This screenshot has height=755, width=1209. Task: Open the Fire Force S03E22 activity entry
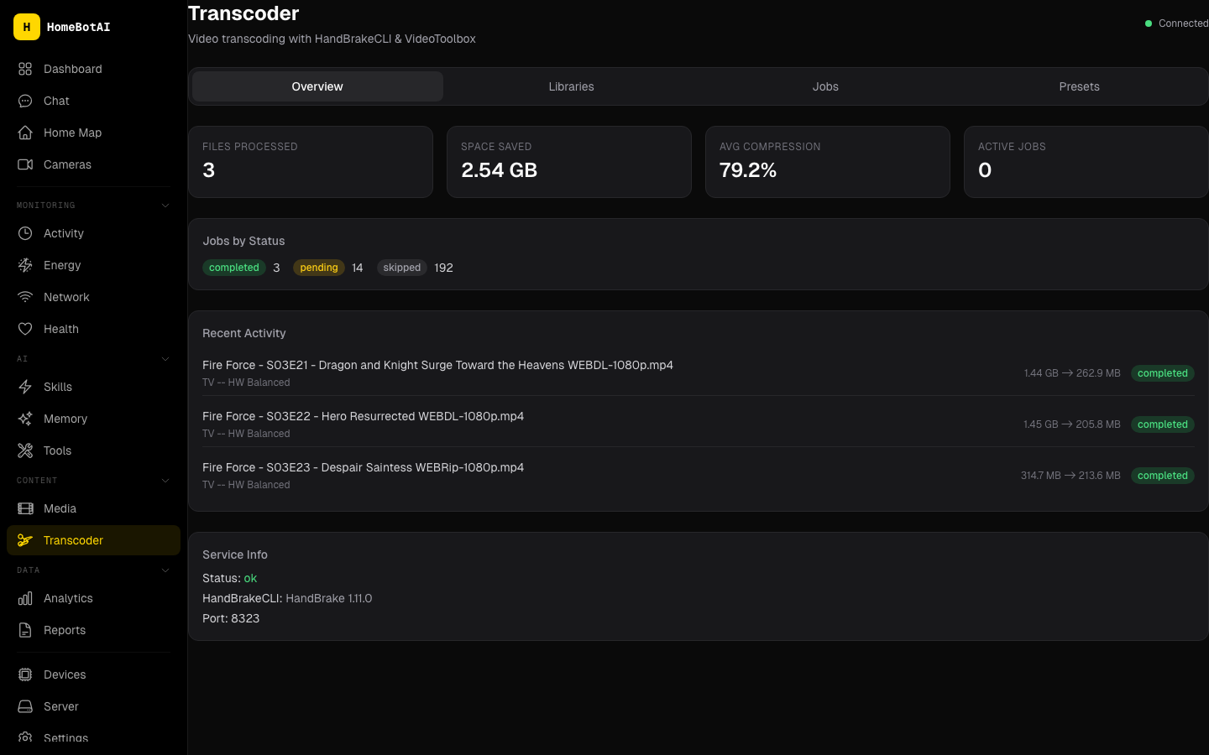[x=363, y=417]
